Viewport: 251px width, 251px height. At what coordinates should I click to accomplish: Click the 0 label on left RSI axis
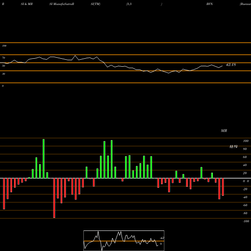(x=3, y=86)
